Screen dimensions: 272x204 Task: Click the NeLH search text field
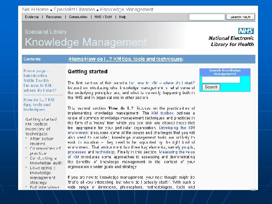coord(207,17)
